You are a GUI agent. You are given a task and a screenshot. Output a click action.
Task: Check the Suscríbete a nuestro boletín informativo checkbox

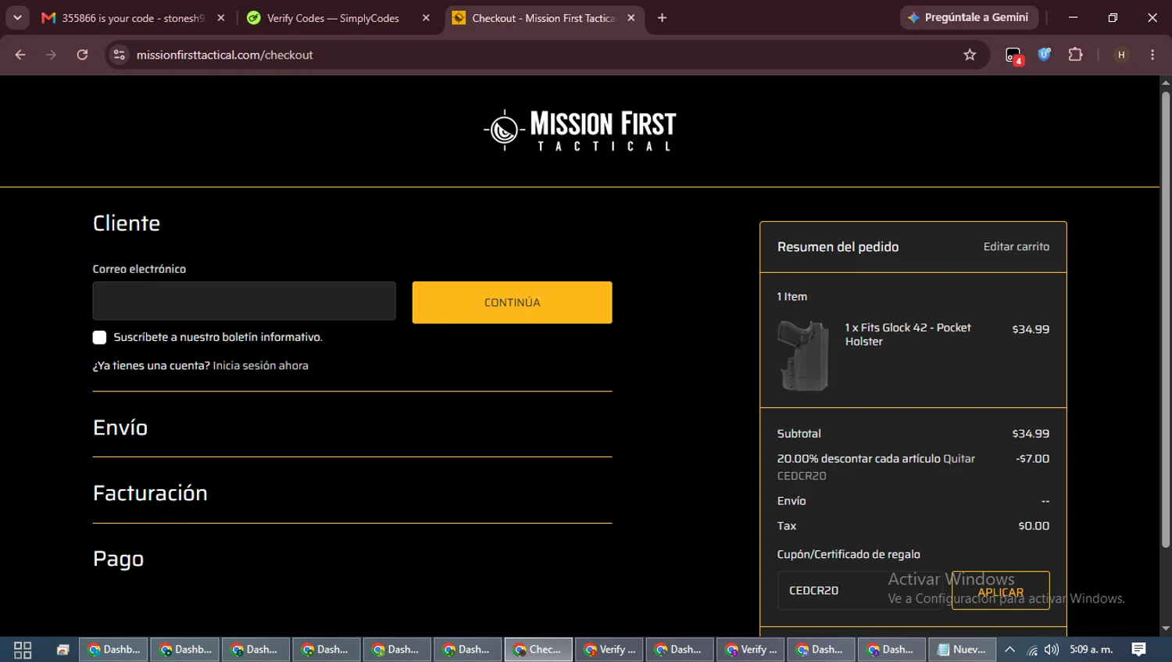[x=99, y=338]
